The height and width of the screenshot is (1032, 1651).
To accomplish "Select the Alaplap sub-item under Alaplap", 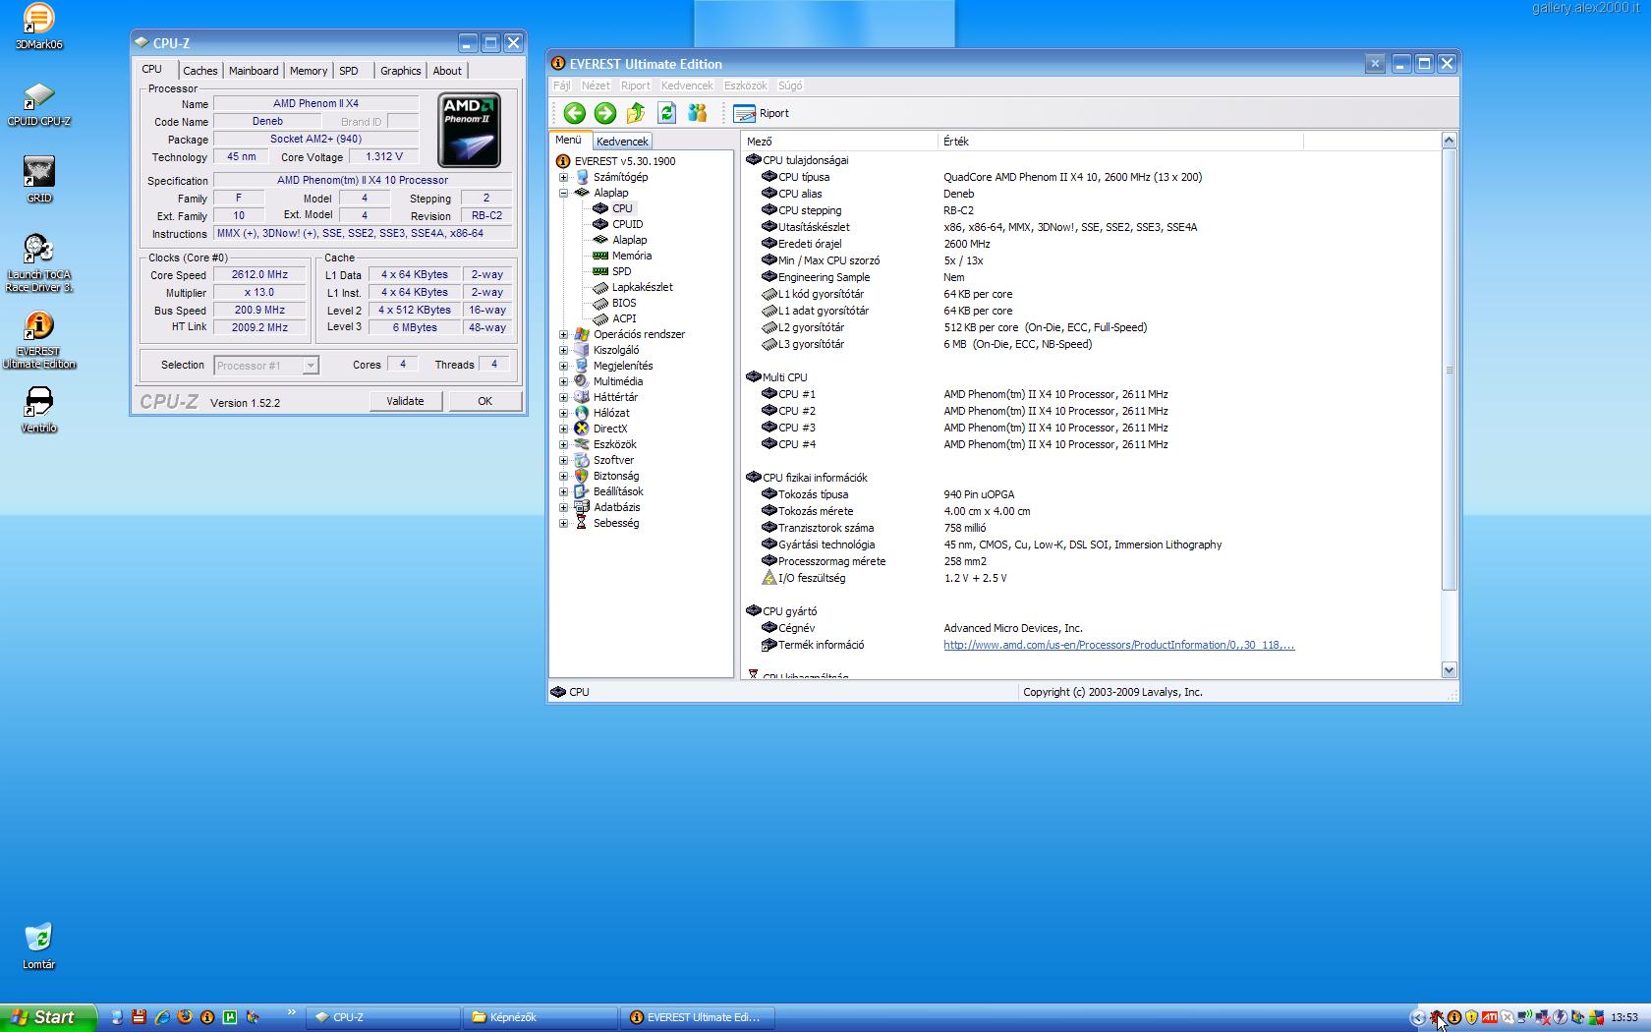I will (629, 240).
